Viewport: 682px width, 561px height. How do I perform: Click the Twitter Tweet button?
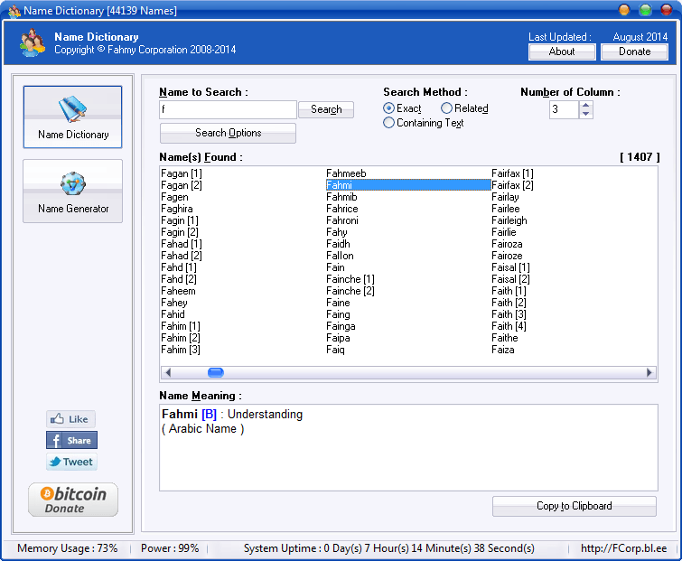tap(71, 462)
